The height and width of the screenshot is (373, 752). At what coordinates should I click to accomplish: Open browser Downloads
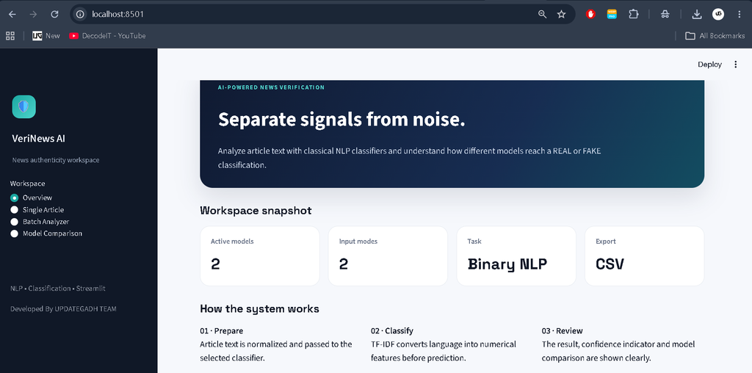tap(697, 15)
